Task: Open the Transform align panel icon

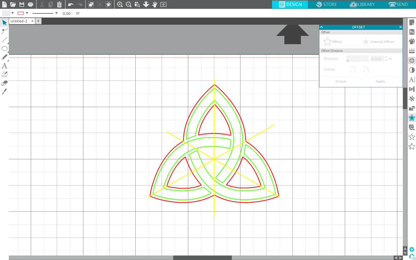Action: click(x=412, y=89)
